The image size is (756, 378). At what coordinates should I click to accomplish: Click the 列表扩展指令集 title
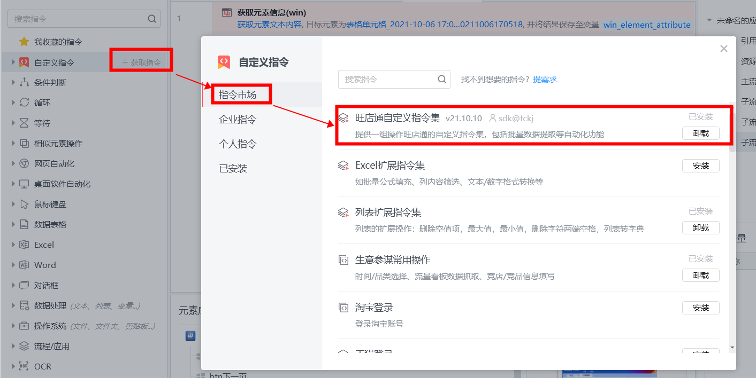[x=388, y=212]
